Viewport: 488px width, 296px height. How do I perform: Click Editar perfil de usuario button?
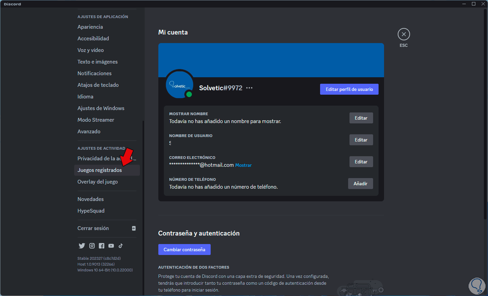coord(349,89)
